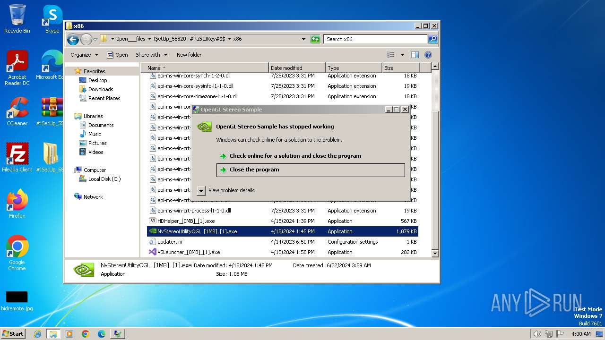The width and height of the screenshot is (605, 340).
Task: Open CCleaner desktop shortcut
Action: [x=17, y=111]
